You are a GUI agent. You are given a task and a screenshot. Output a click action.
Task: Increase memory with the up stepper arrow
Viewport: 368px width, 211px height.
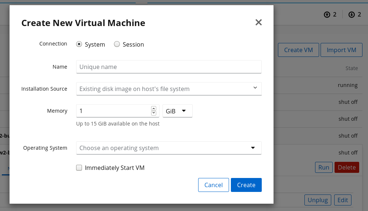click(x=154, y=109)
